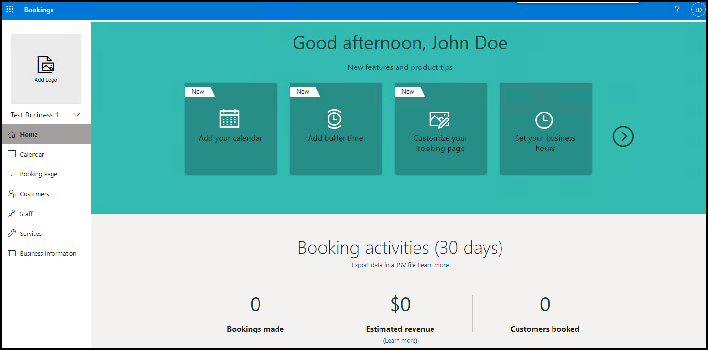Select the Home menu item
The height and width of the screenshot is (350, 708).
pos(47,134)
